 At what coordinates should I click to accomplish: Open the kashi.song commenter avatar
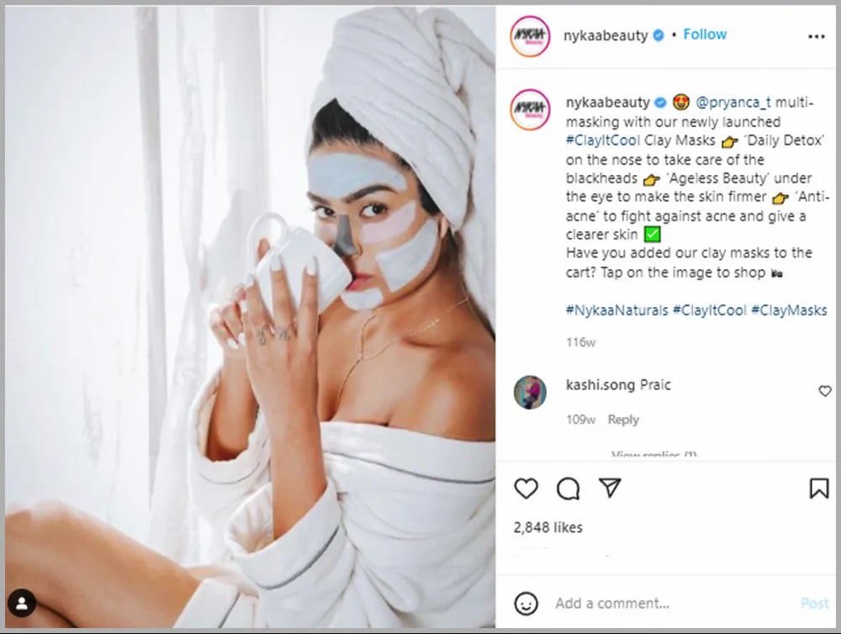(530, 392)
